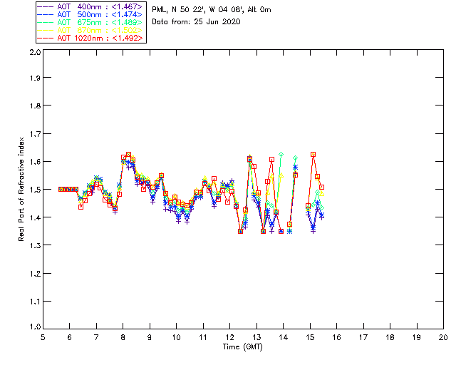This screenshot has width=456, height=365.
Task: Click the x-axis tick label '20'
Action: (443, 337)
